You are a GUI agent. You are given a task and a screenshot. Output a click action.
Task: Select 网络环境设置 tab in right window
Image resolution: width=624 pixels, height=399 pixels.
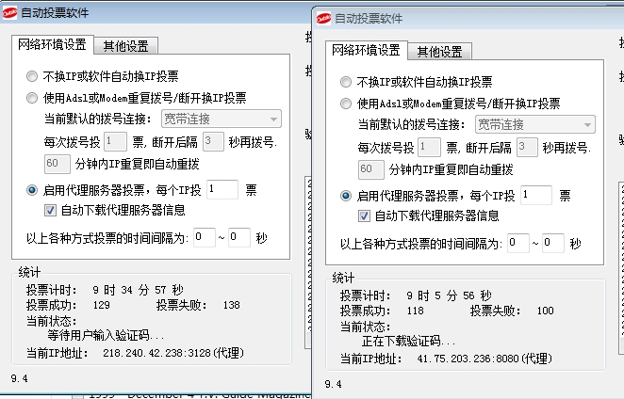[x=366, y=50]
